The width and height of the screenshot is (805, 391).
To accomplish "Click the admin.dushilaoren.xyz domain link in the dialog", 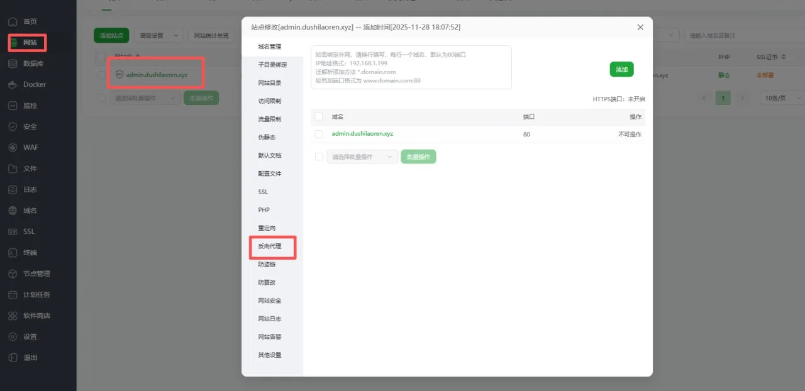I will pyautogui.click(x=362, y=134).
